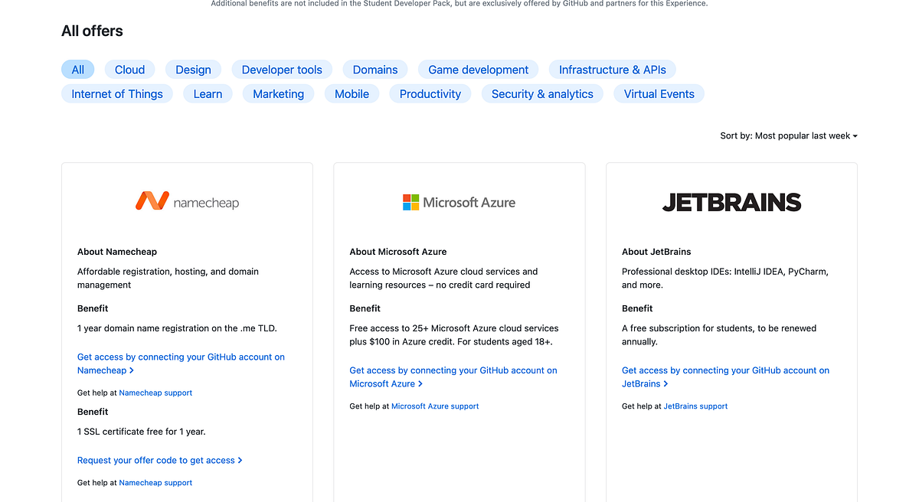Select the Virtual Events filter
Viewport: 919px width, 502px height.
(x=659, y=94)
